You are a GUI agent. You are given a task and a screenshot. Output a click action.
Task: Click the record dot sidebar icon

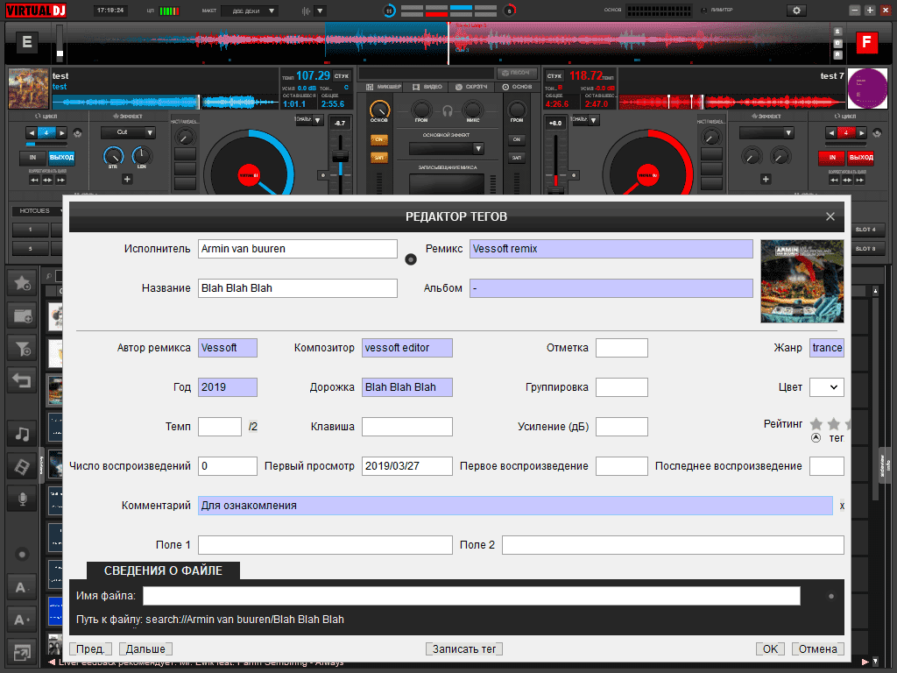(22, 554)
